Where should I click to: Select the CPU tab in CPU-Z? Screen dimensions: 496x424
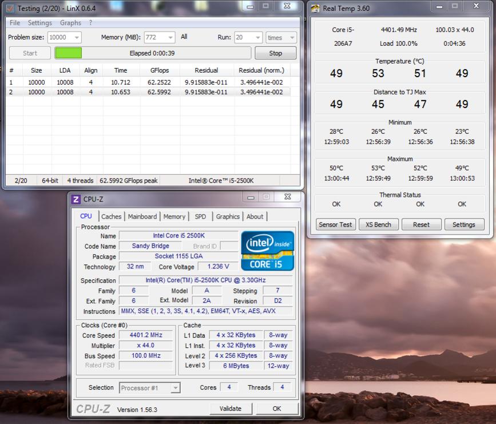click(x=86, y=216)
